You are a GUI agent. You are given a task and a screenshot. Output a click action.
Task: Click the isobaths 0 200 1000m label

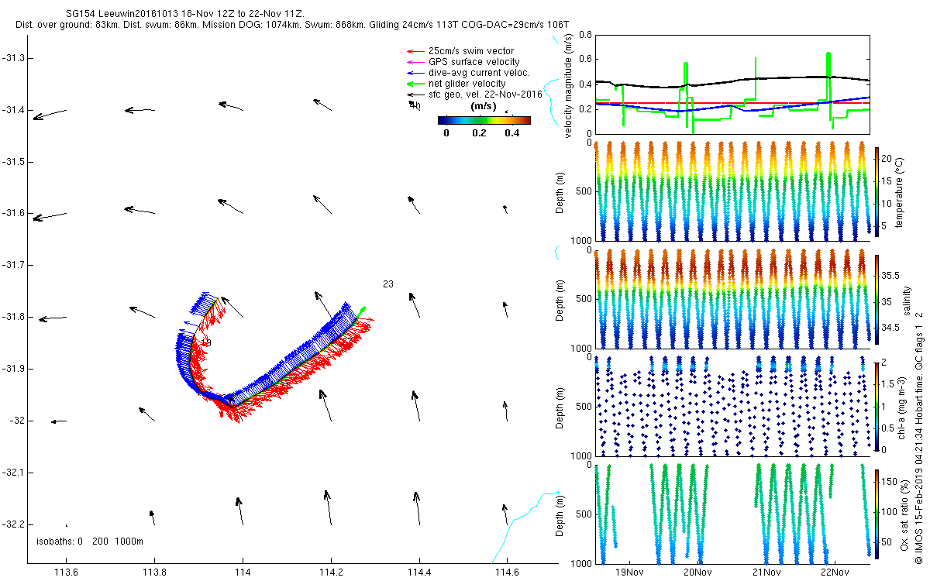coord(90,541)
